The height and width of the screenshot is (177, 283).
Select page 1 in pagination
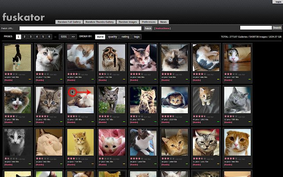coord(19,37)
